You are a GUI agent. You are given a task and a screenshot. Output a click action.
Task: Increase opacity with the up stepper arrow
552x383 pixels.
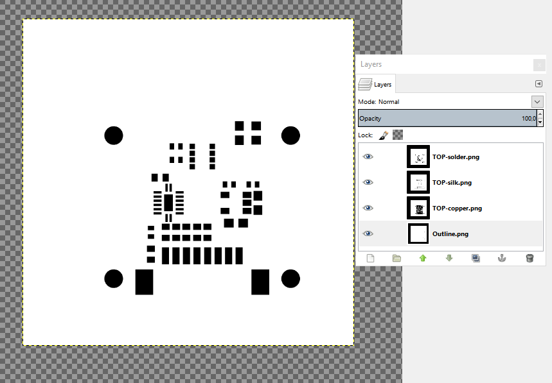(x=540, y=114)
